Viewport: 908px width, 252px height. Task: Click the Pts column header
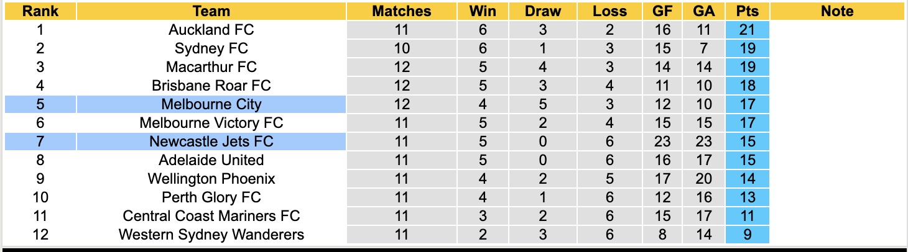(747, 11)
